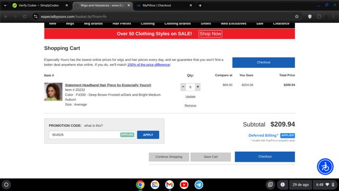339x191 pixels.
Task: Open the New navigation menu
Action: [52, 23]
